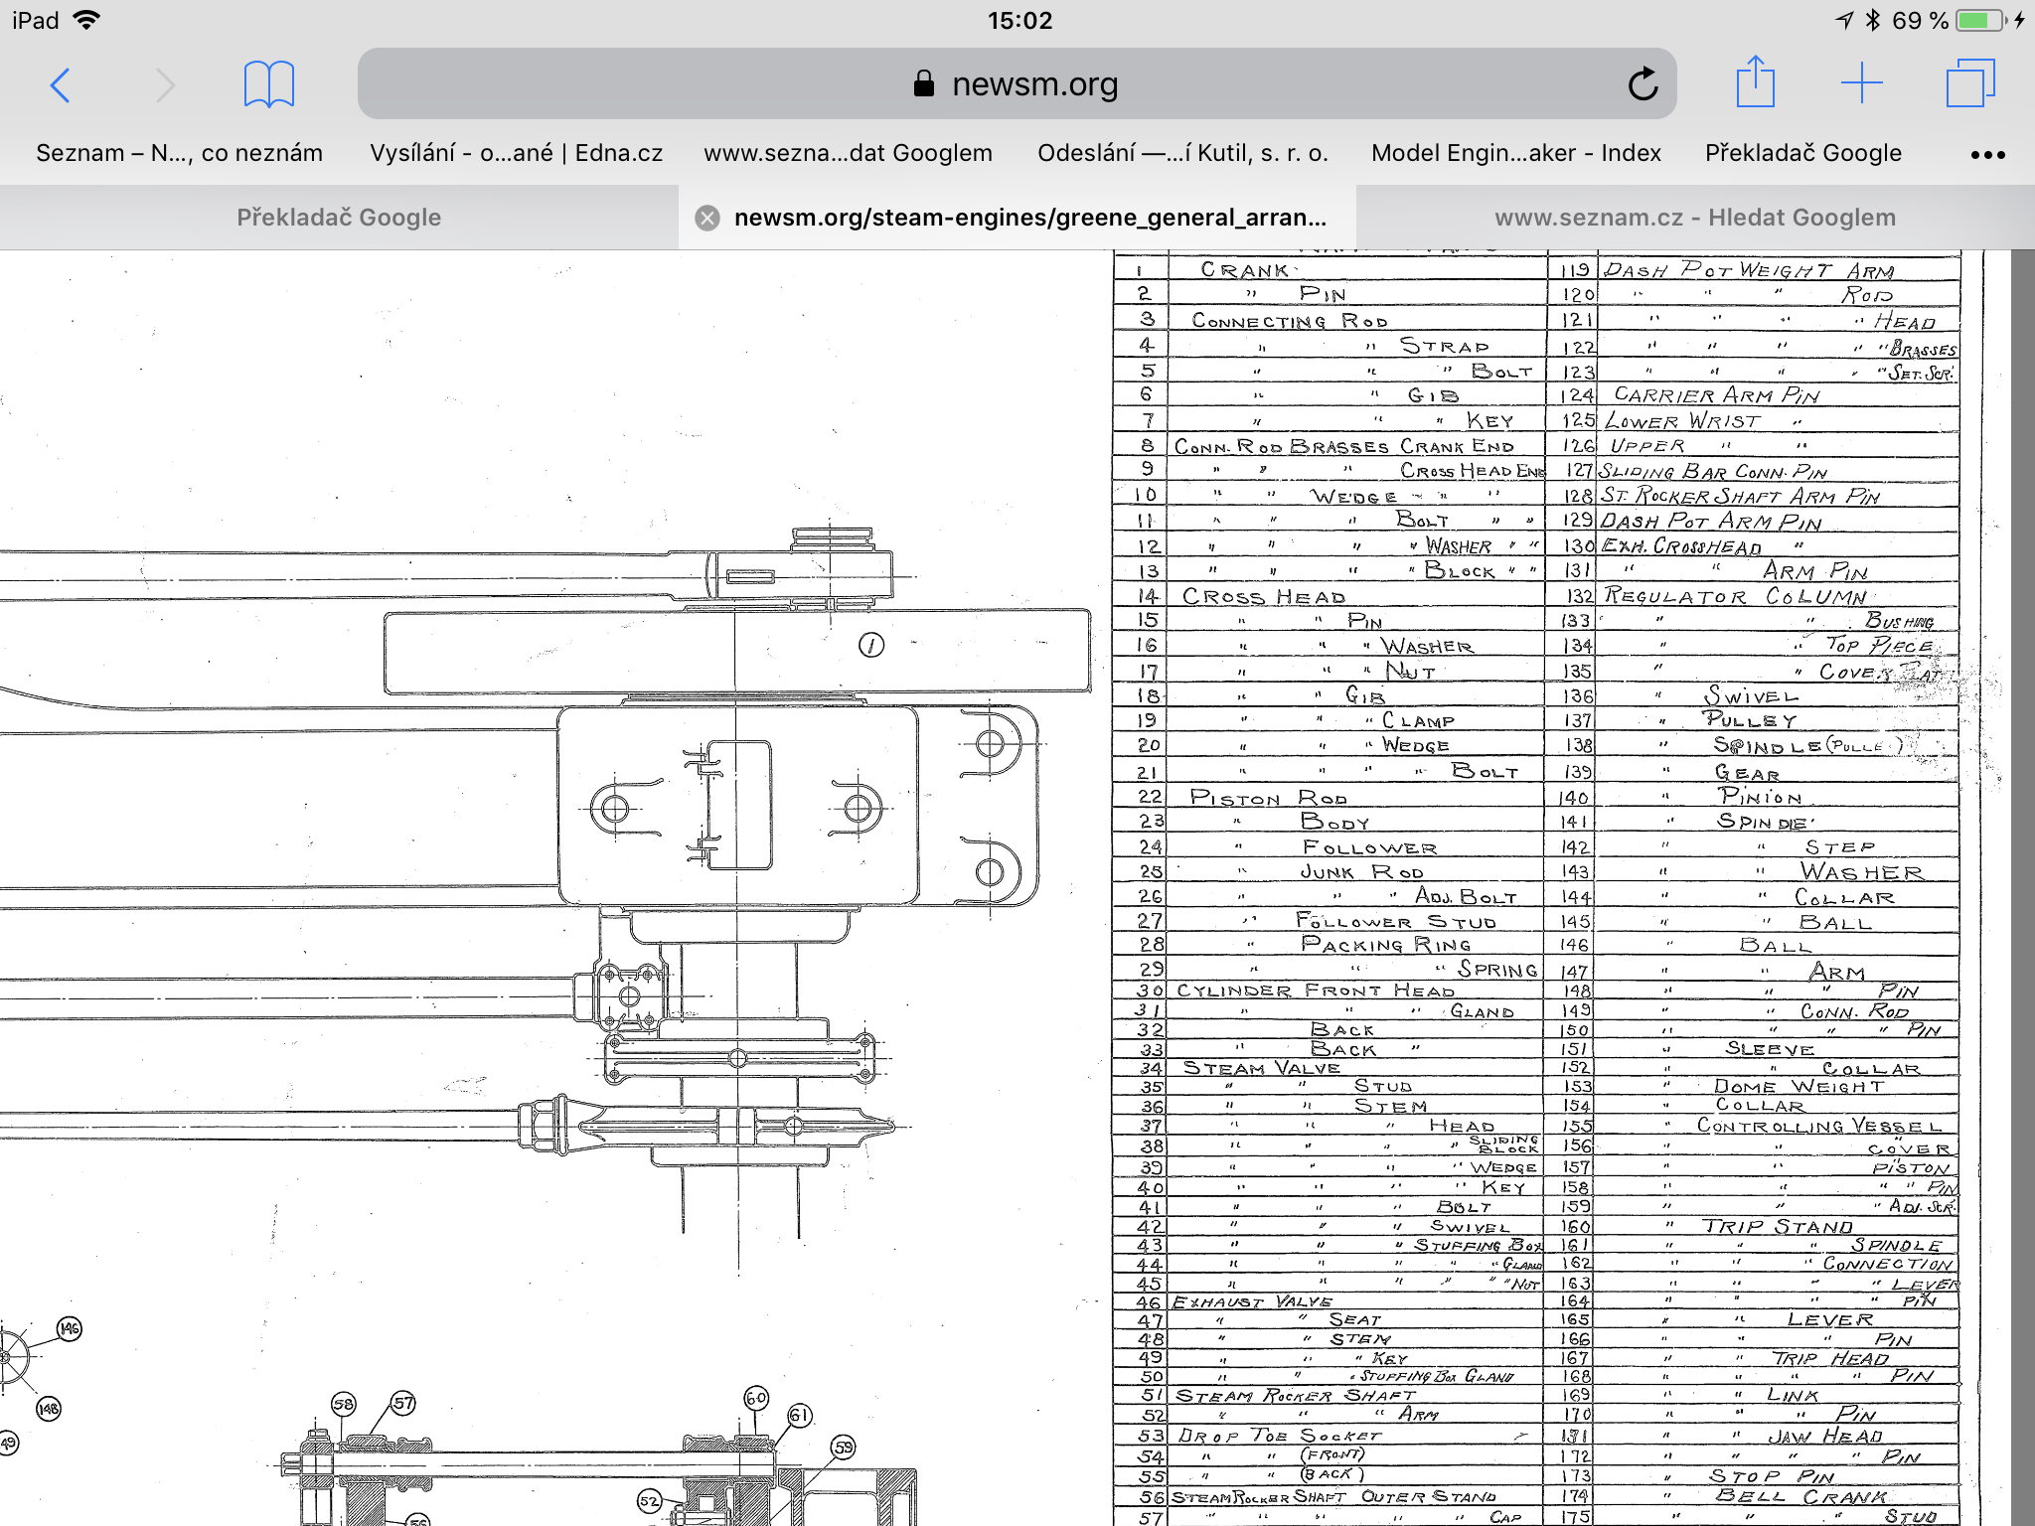Close the newsm.org tab with X
The image size is (2035, 1526).
707,218
